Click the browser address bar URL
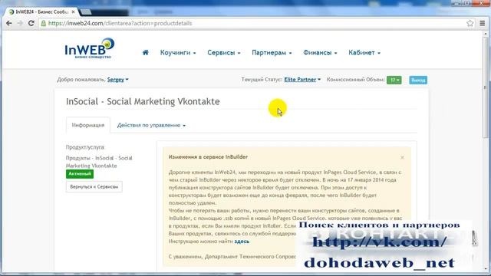 (x=120, y=23)
